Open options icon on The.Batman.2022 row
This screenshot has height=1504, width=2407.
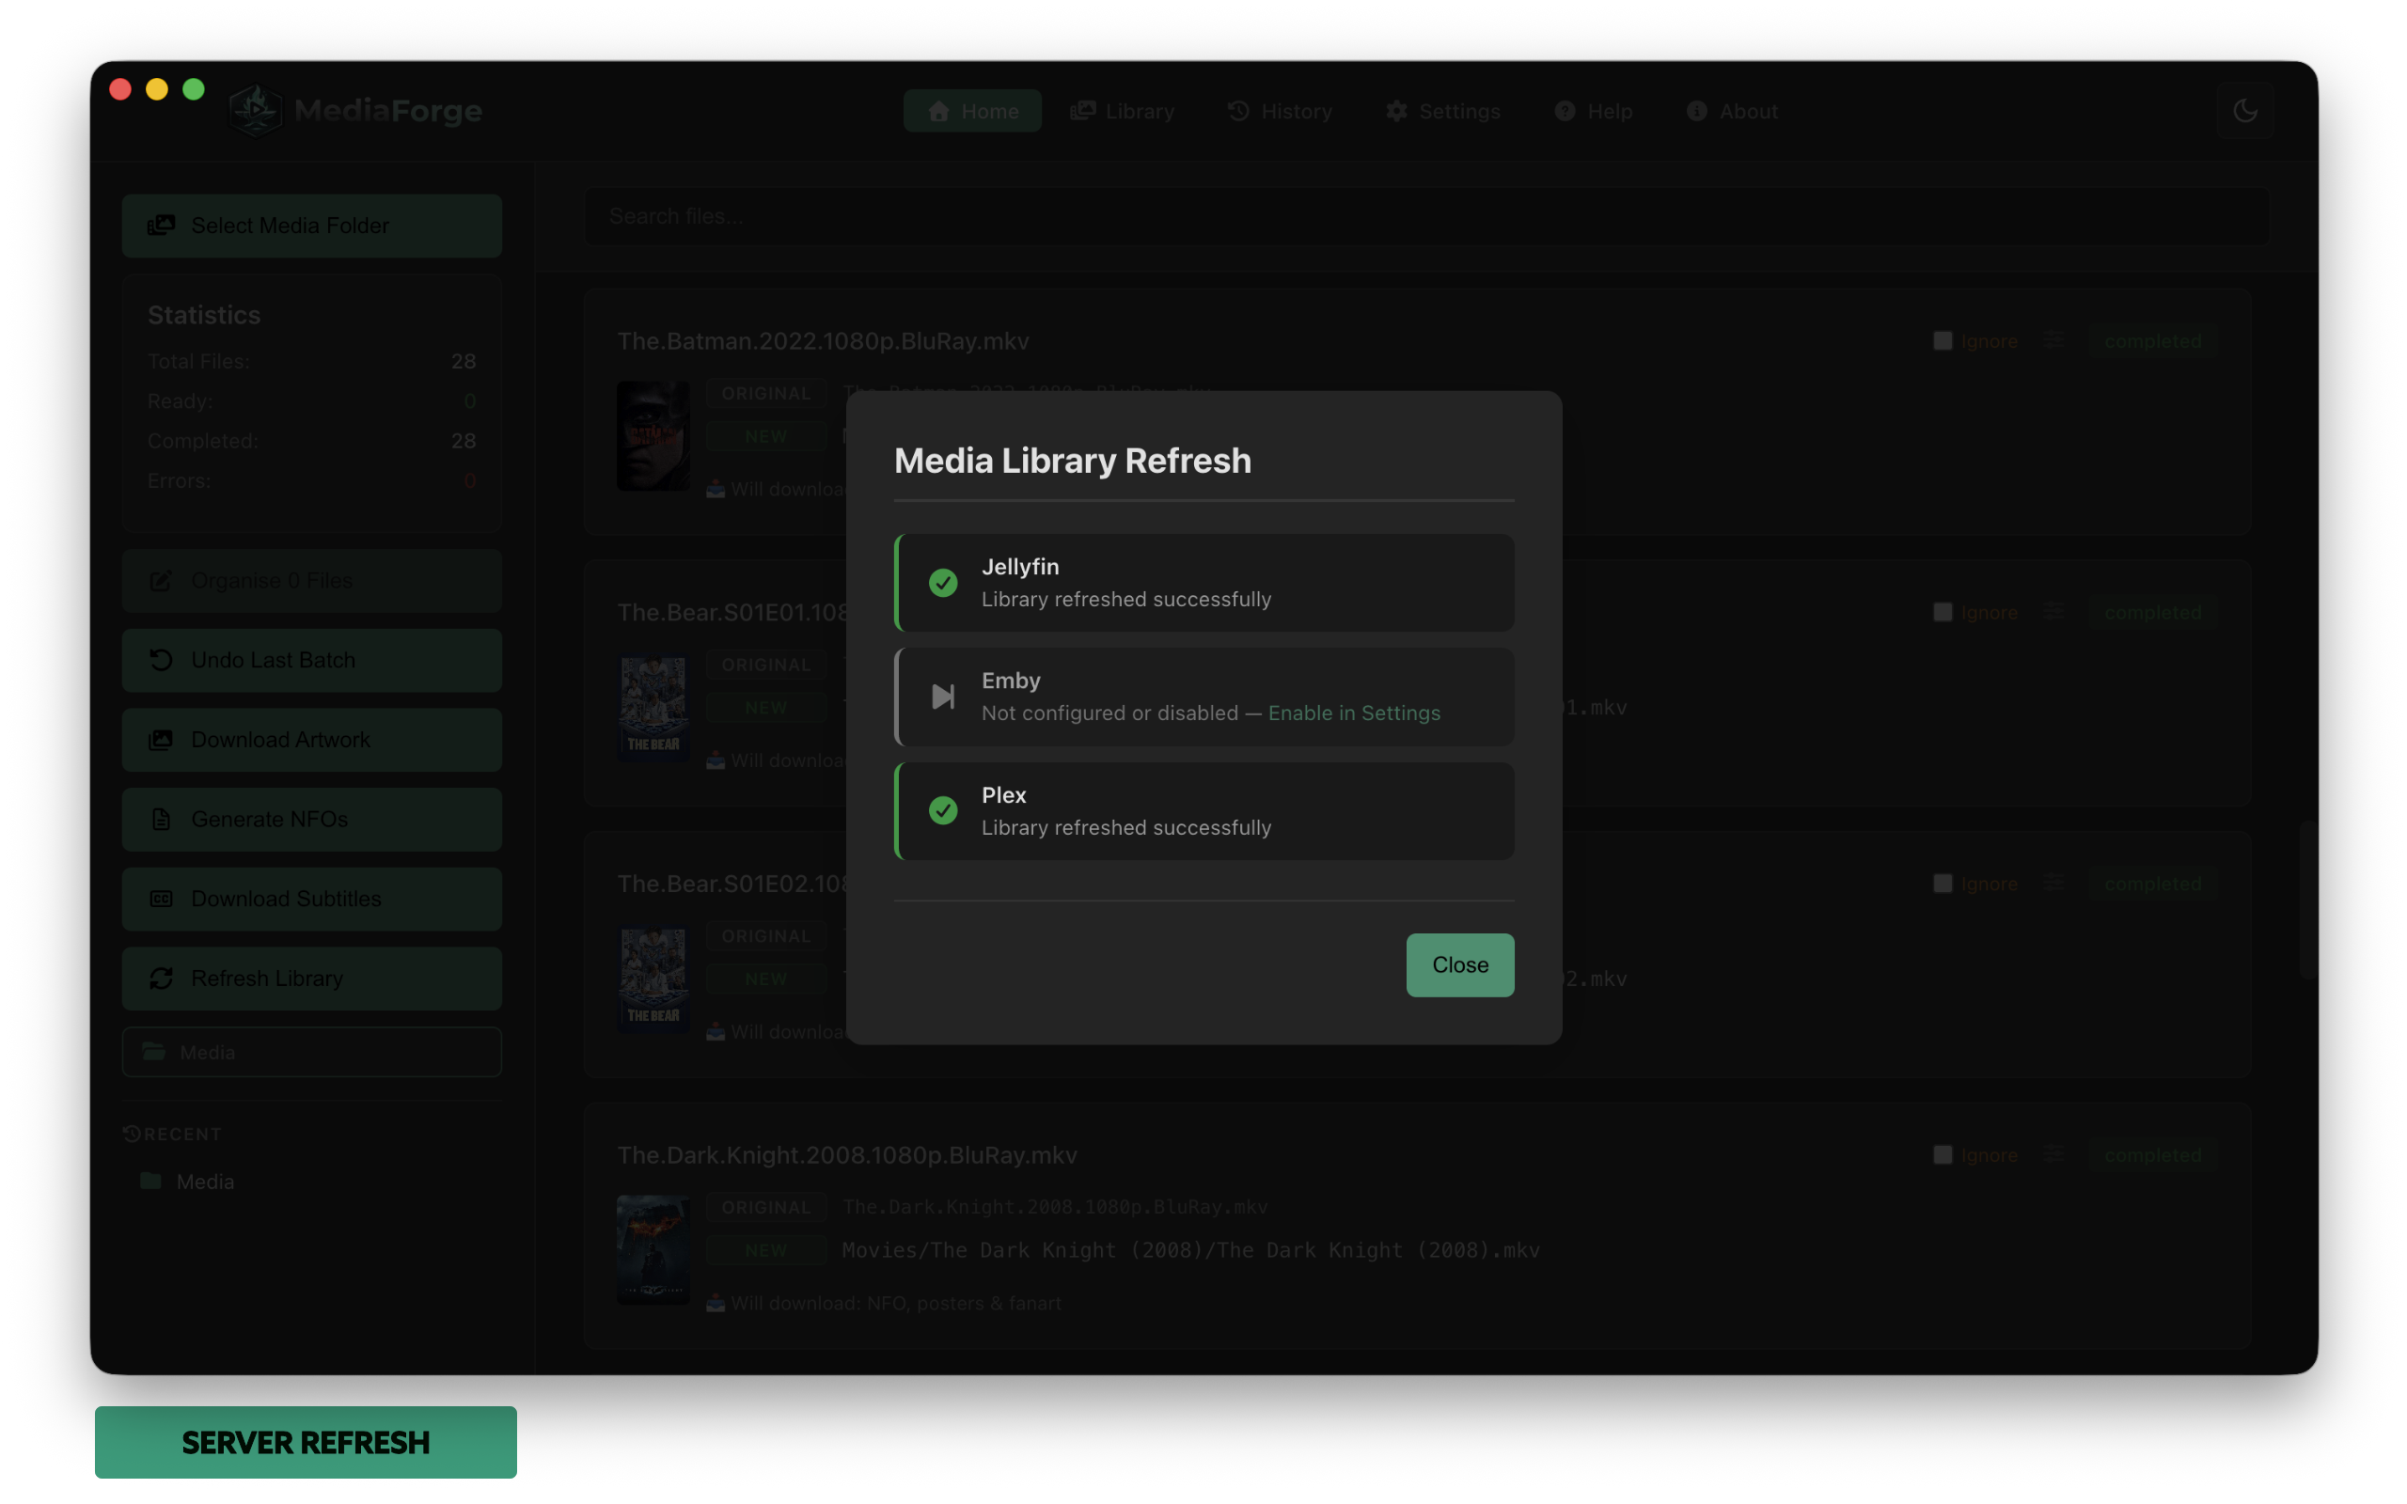[x=2053, y=340]
